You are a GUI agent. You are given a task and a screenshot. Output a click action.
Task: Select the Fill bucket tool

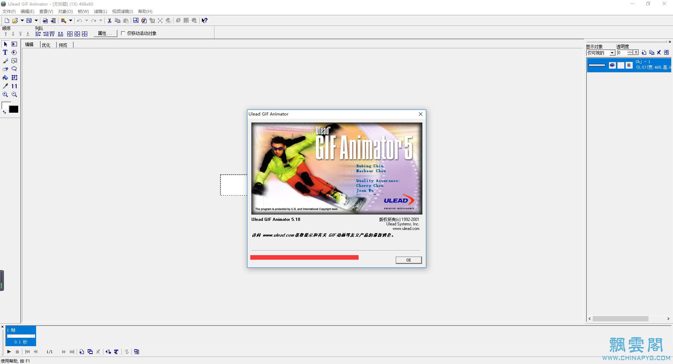(5, 78)
